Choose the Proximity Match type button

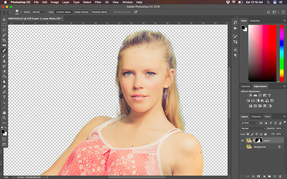(99, 12)
